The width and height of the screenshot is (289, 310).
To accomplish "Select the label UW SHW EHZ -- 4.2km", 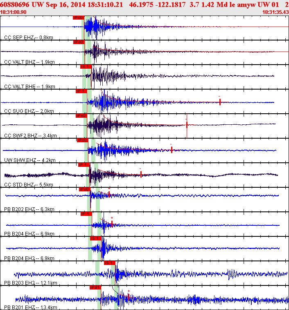I will (30, 160).
